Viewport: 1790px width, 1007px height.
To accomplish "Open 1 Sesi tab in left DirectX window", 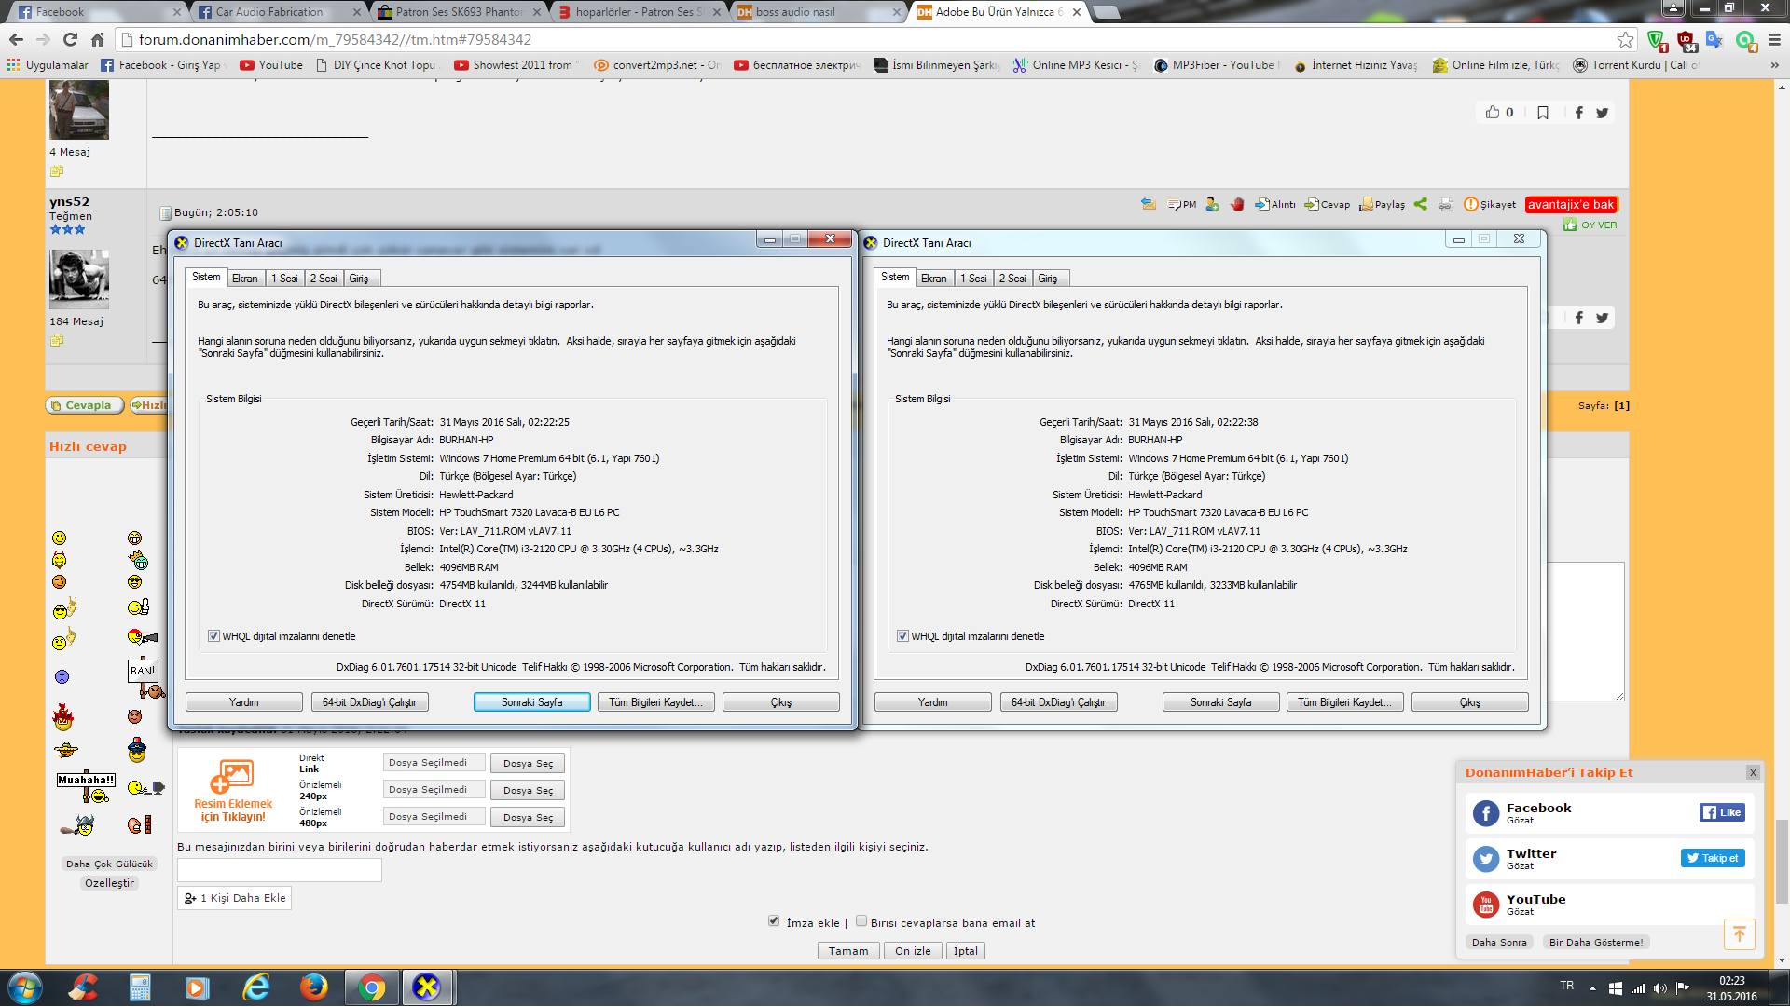I will point(284,279).
